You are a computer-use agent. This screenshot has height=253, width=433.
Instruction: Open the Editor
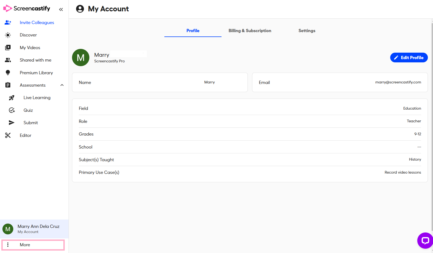[25, 135]
